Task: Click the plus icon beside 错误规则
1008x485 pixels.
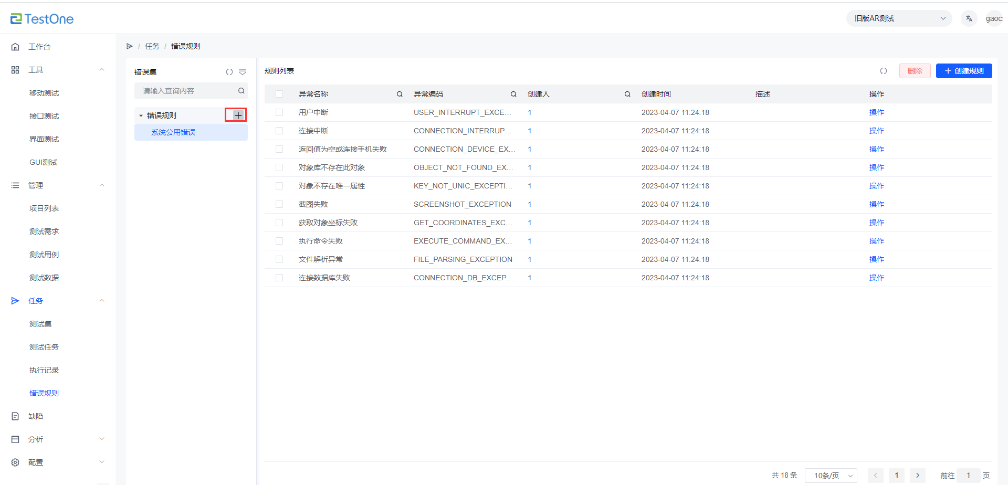Action: pyautogui.click(x=238, y=115)
